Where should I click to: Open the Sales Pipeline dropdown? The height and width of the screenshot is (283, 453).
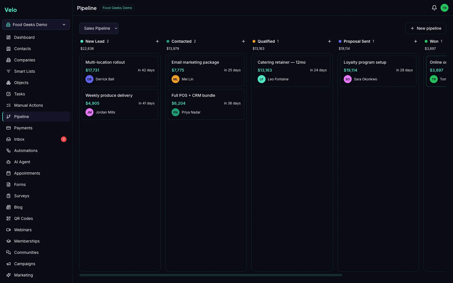pyautogui.click(x=99, y=28)
